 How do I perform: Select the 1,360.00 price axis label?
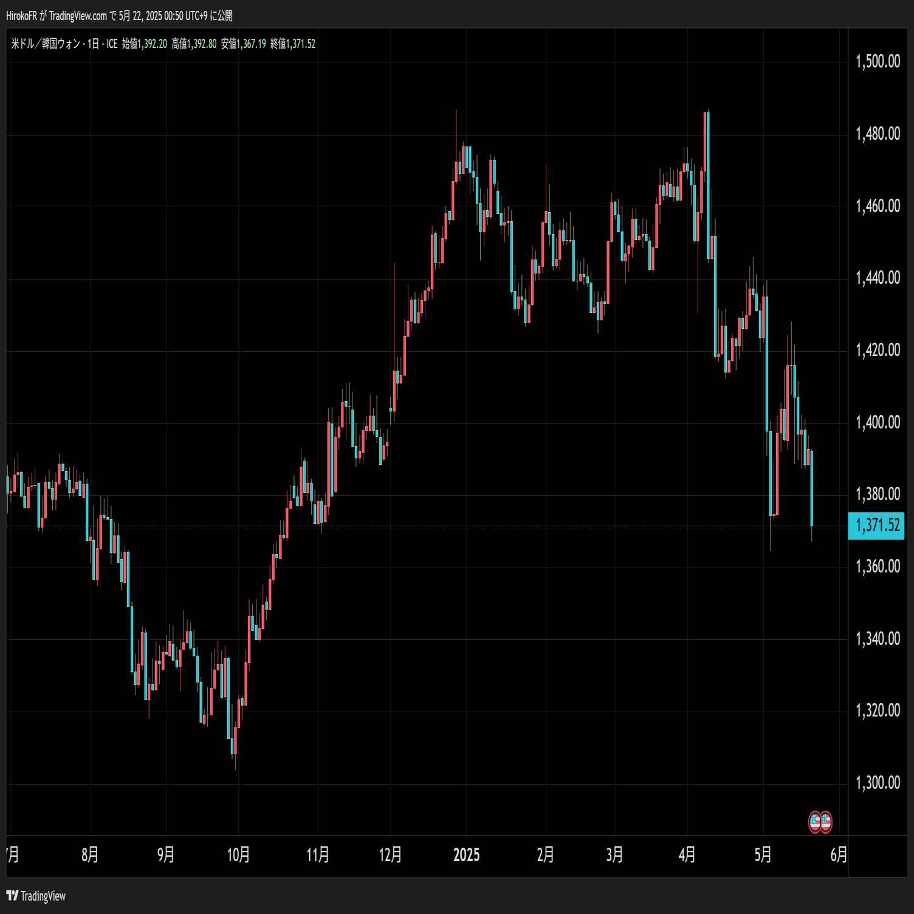coord(878,566)
